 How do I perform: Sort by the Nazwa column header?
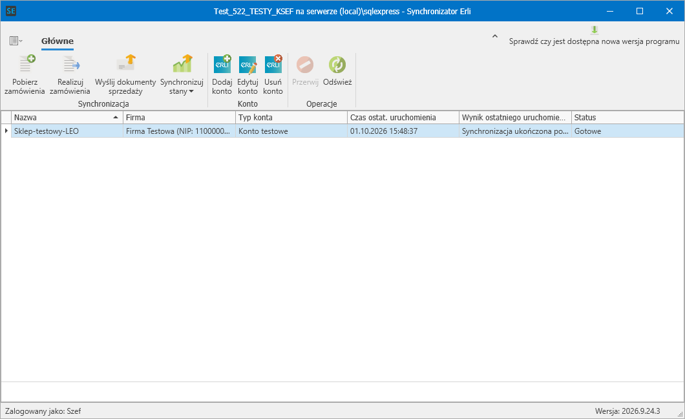(67, 118)
